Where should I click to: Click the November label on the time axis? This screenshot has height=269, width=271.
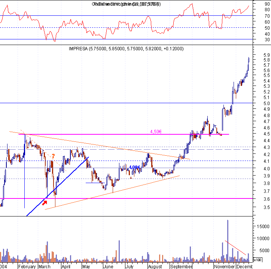coord(224,266)
